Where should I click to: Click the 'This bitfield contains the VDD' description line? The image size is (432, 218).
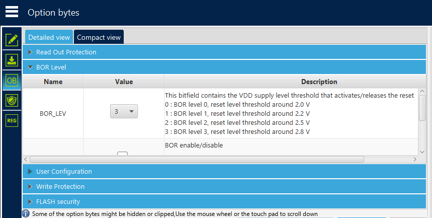click(x=290, y=96)
